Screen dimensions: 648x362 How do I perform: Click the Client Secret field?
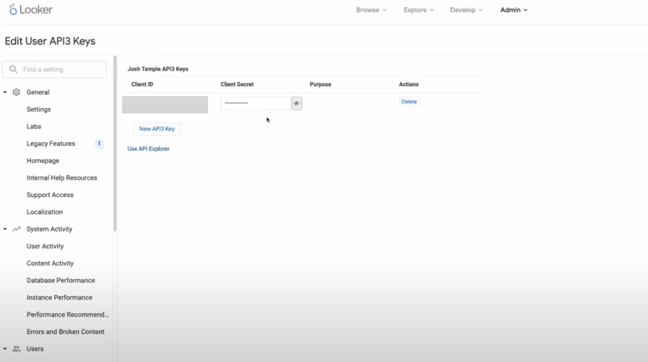(x=256, y=103)
